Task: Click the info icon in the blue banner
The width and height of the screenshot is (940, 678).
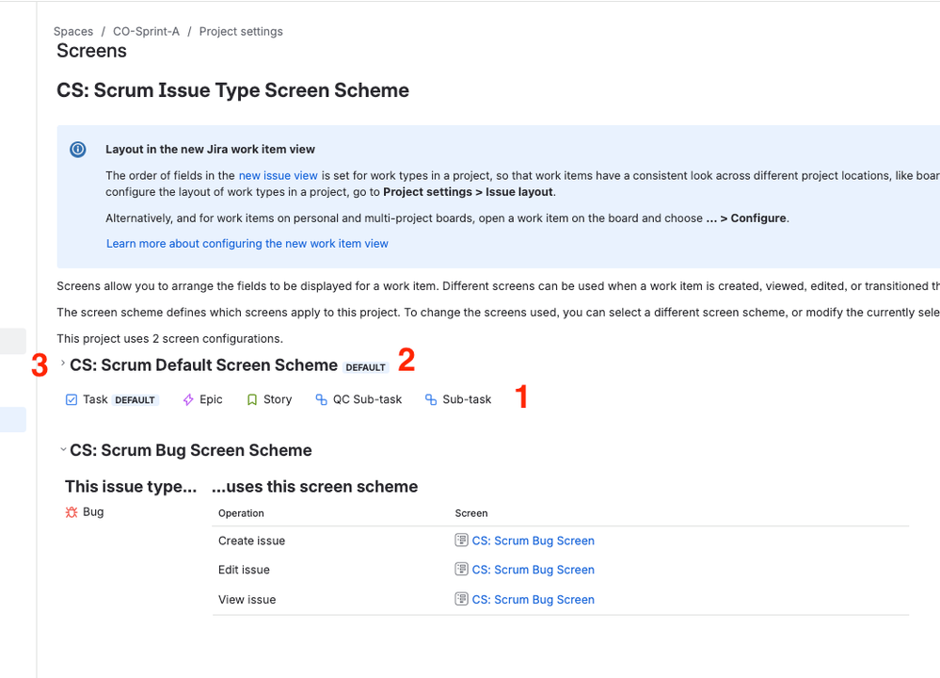Action: [x=78, y=150]
